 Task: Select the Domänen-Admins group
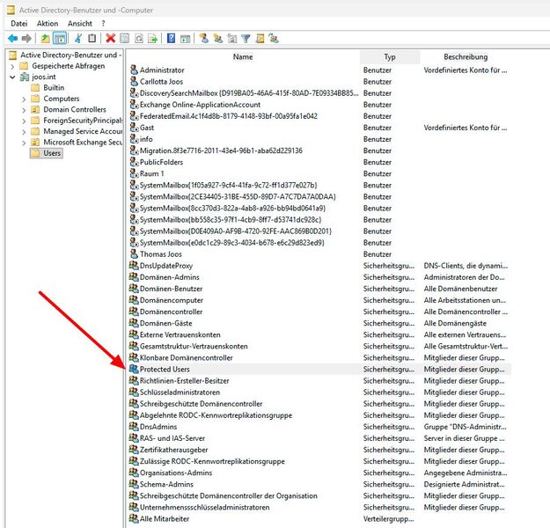coord(170,277)
